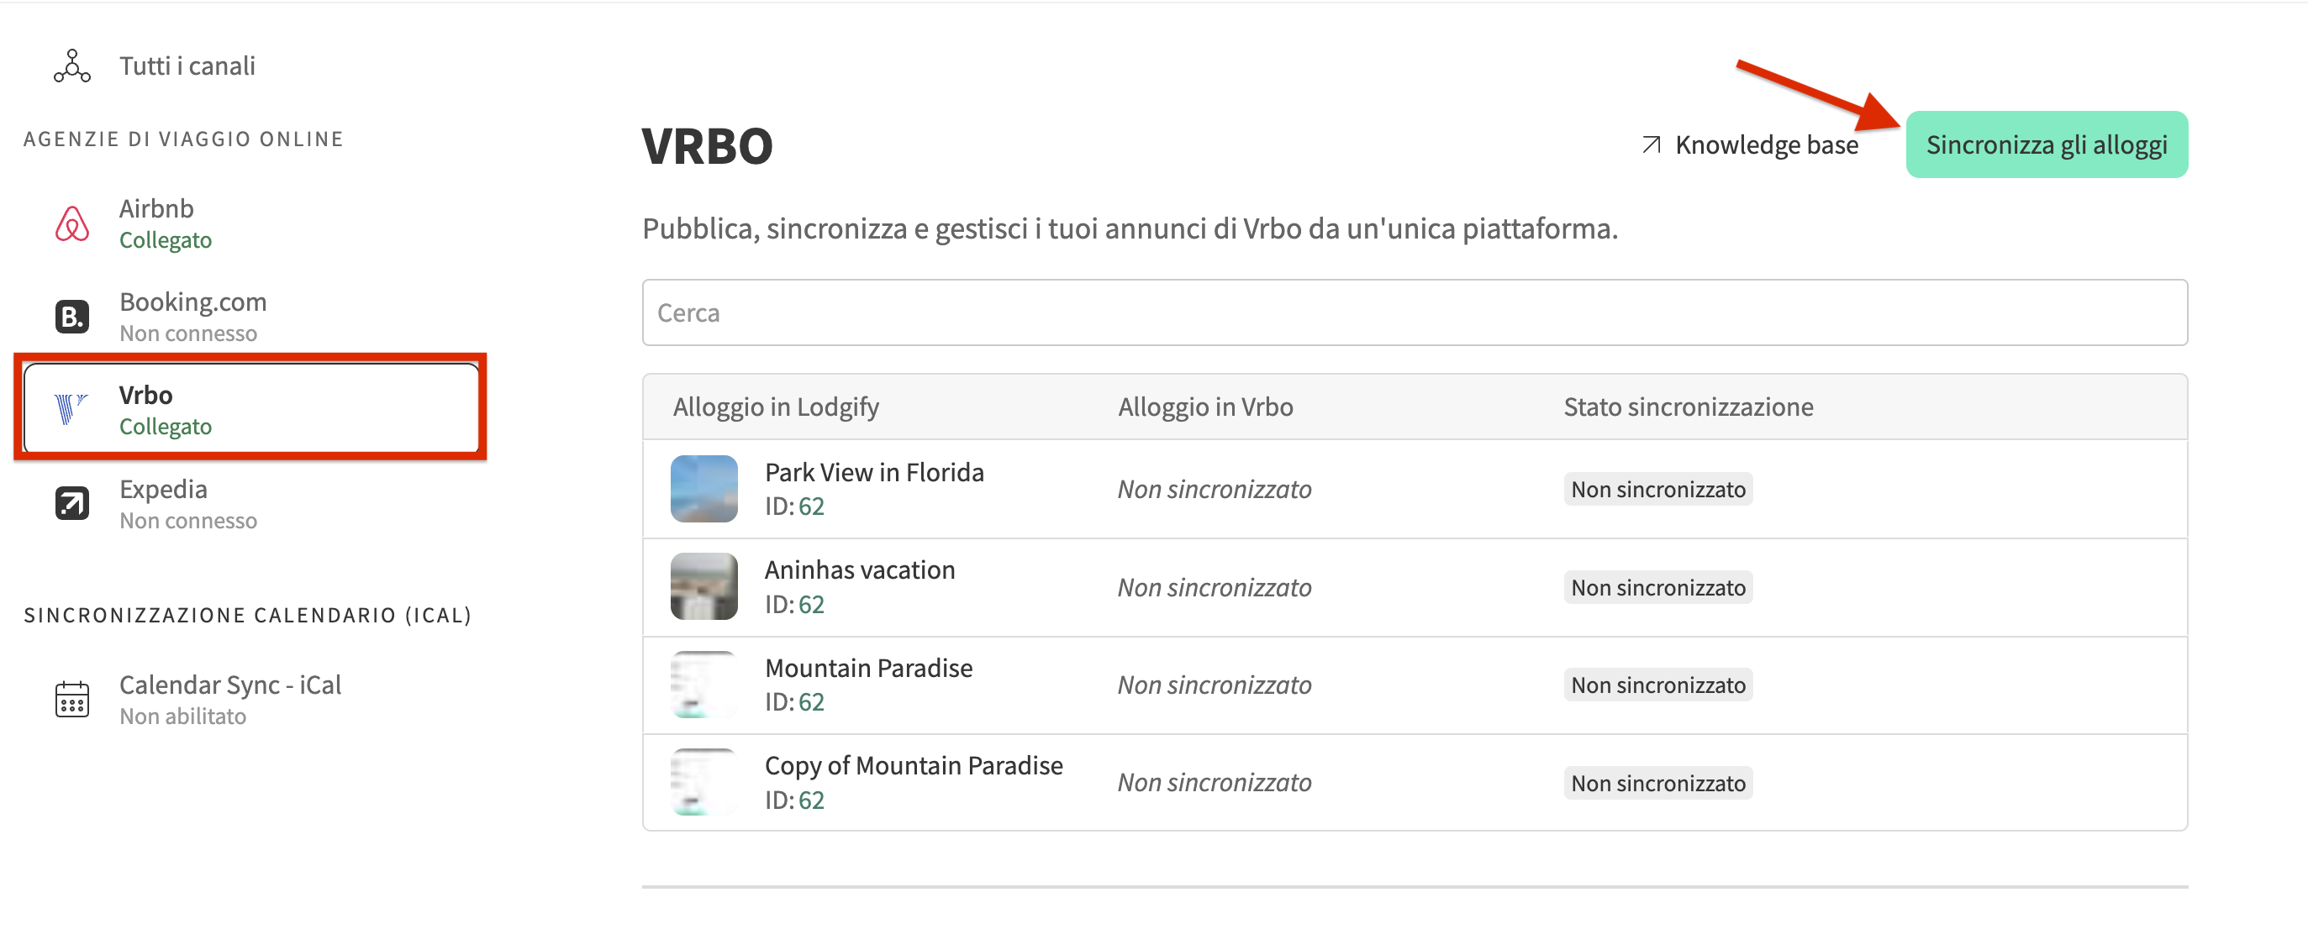Click the Expedia arrow logo icon

[x=71, y=504]
